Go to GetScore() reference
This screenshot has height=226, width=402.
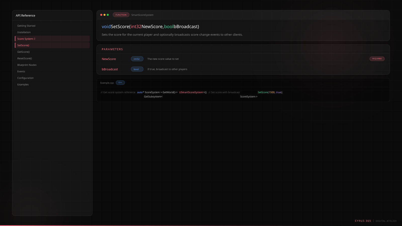tap(23, 52)
